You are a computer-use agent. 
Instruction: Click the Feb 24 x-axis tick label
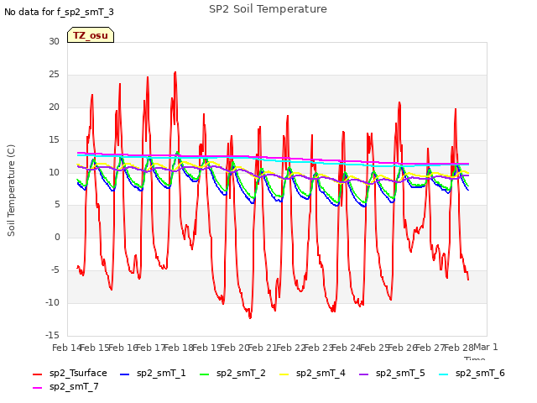347,348
